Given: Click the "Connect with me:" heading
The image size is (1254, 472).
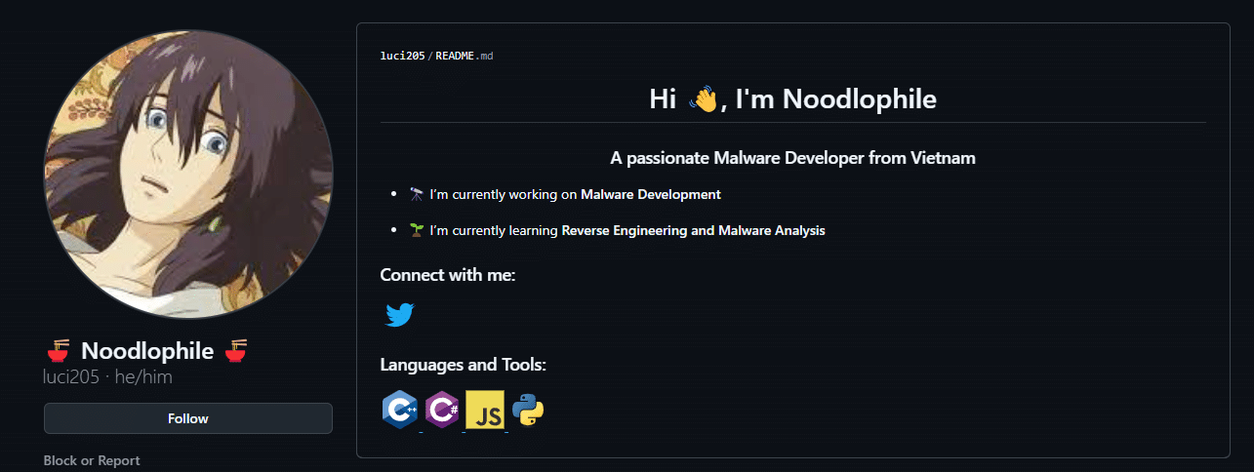Looking at the screenshot, I should click(x=447, y=275).
